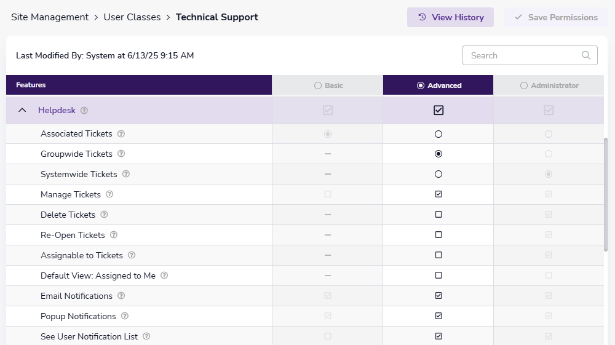Click help icon beside See User Notification List
Viewport: 615px width, 345px height.
pyautogui.click(x=146, y=336)
